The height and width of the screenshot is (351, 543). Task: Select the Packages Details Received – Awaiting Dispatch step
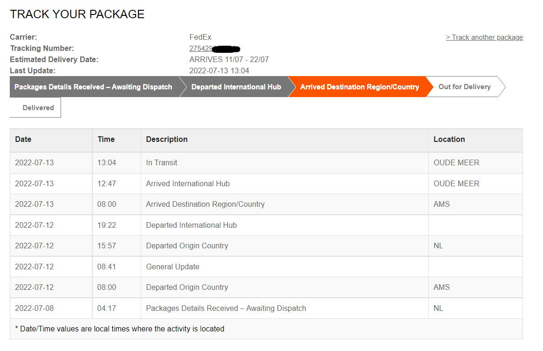93,87
